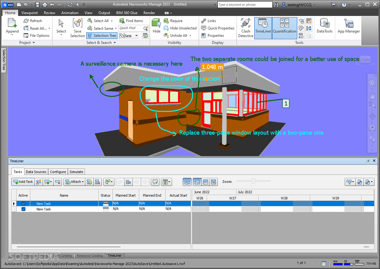The image size is (380, 269).
Task: Toggle Show Planned vs Actual dates button
Action: [213, 182]
